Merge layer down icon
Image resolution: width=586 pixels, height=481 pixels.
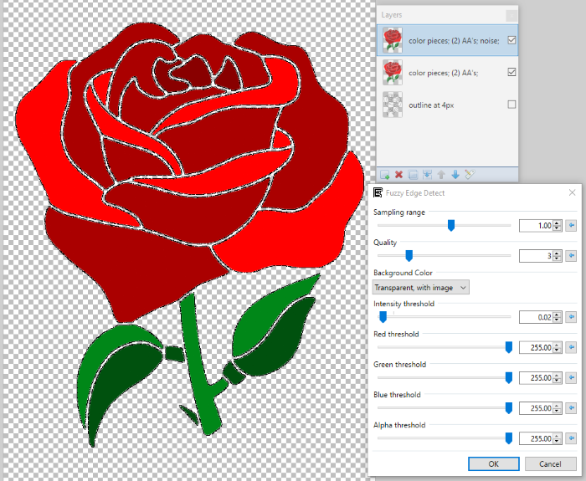pos(427,174)
